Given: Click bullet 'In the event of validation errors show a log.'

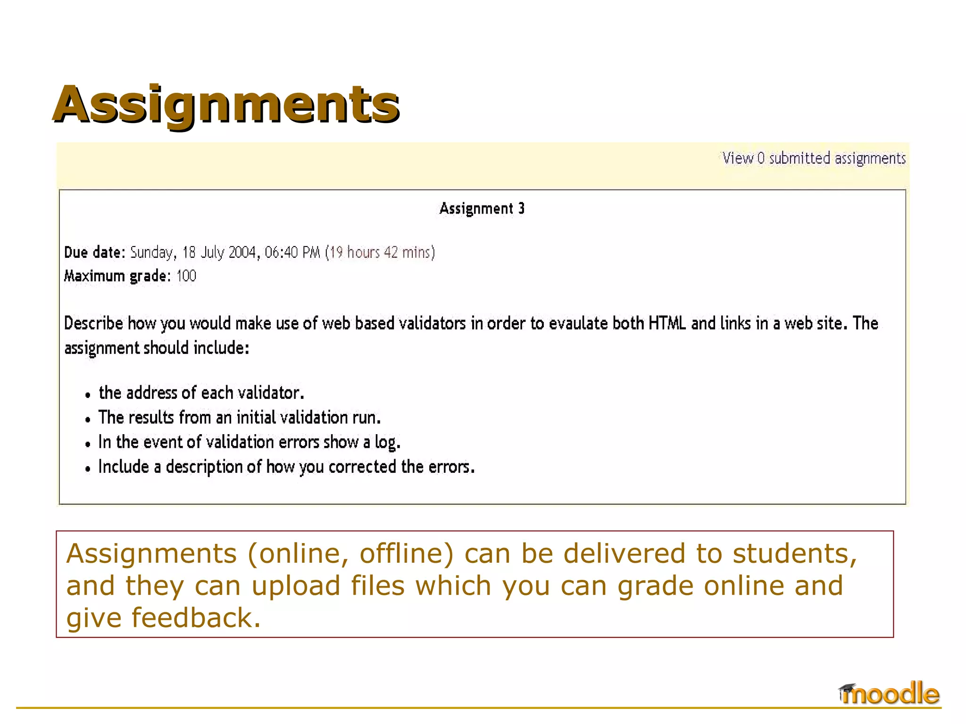Looking at the screenshot, I should point(250,443).
